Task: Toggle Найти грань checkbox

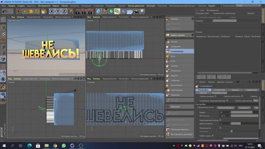Action: point(213,136)
